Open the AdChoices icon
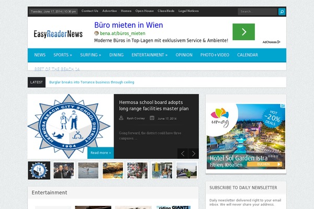Viewport: 314px width, 209px height. click(x=278, y=42)
